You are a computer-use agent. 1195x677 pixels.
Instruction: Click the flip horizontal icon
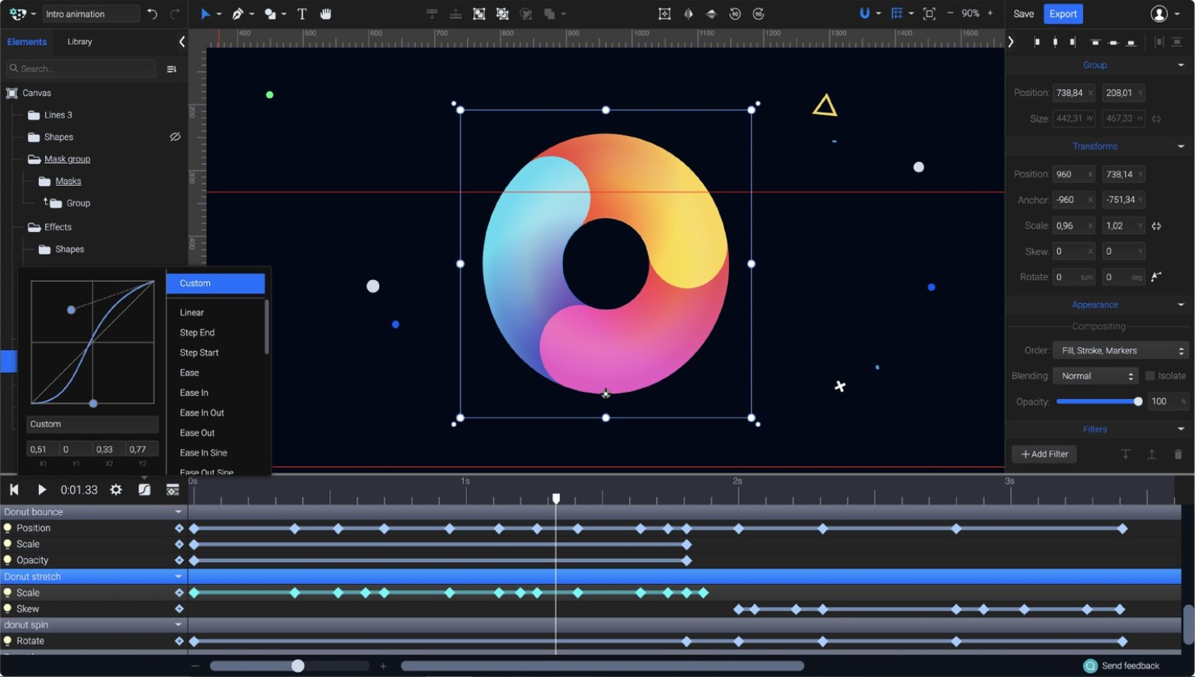pyautogui.click(x=688, y=14)
